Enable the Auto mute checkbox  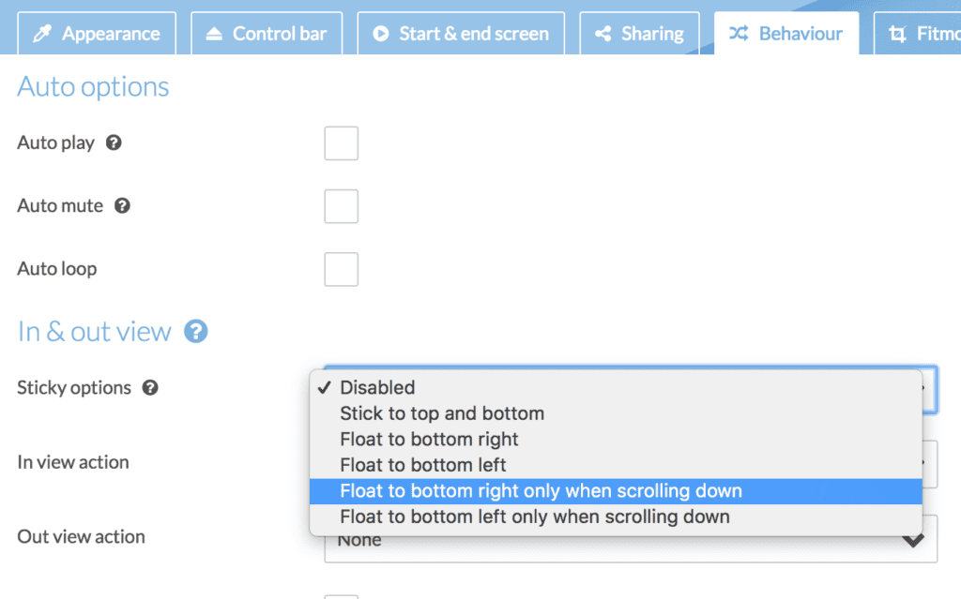pyautogui.click(x=341, y=206)
